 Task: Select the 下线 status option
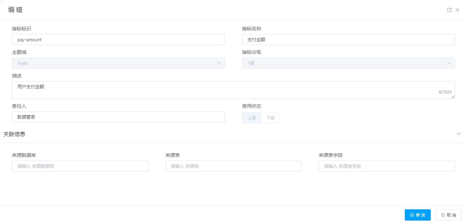(270, 118)
